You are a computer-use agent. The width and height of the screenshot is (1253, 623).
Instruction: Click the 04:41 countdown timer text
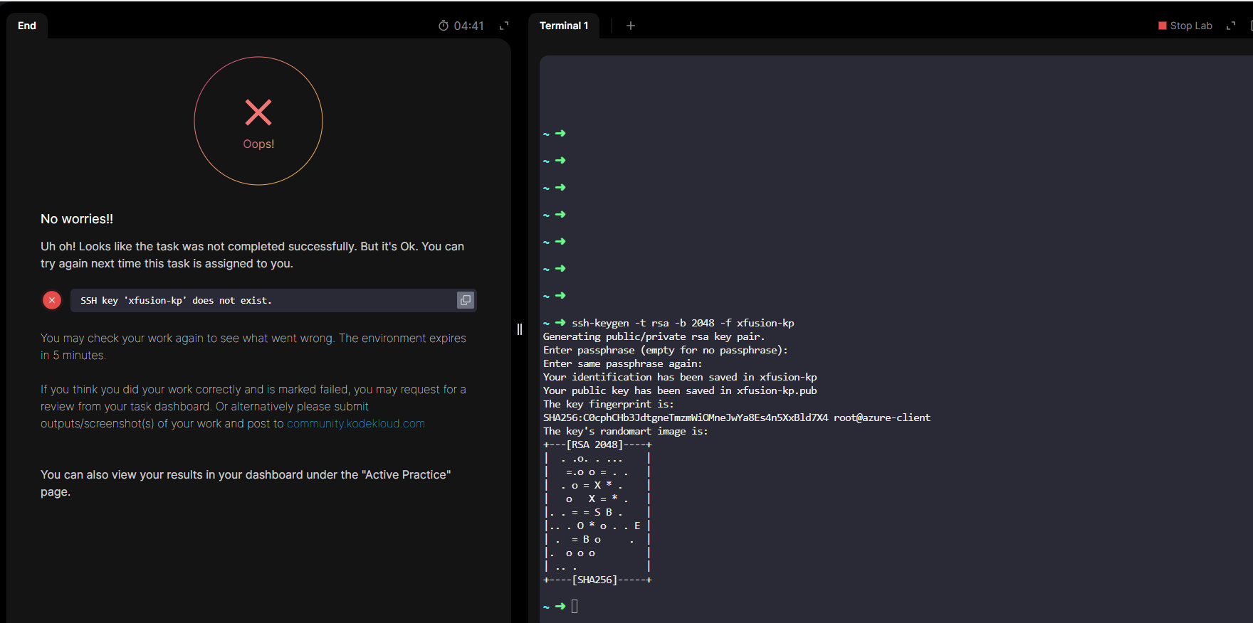click(468, 26)
